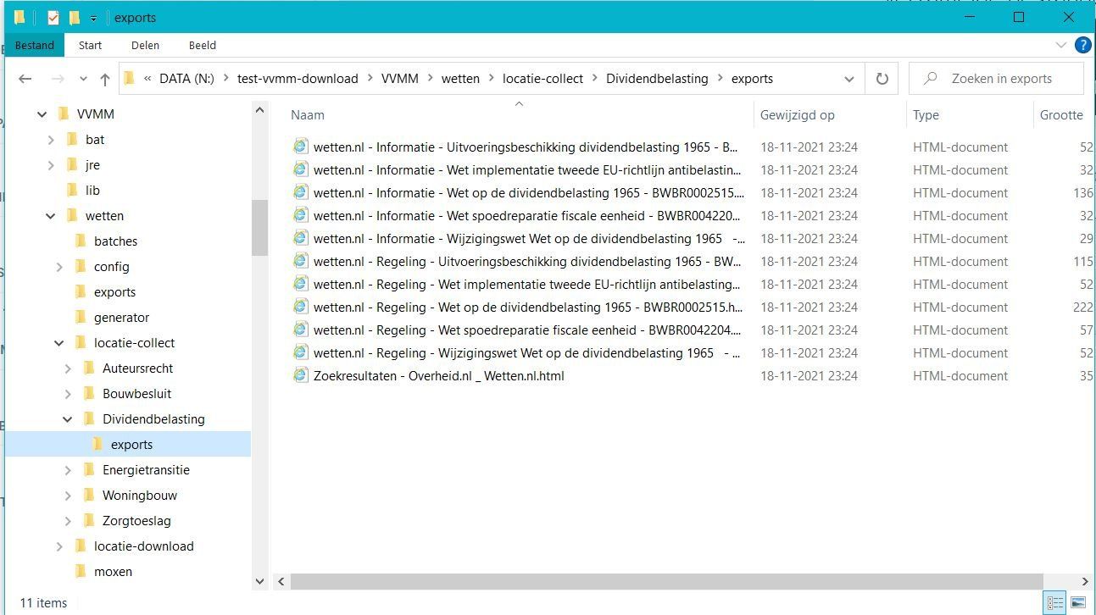Click the navigation pane vertical scrollbar
The height and width of the screenshot is (615, 1096).
[259, 227]
